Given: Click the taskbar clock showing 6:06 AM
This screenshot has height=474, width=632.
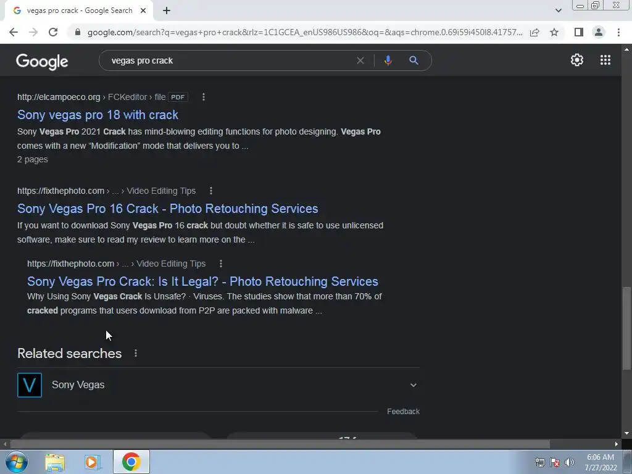Looking at the screenshot, I should point(601,462).
